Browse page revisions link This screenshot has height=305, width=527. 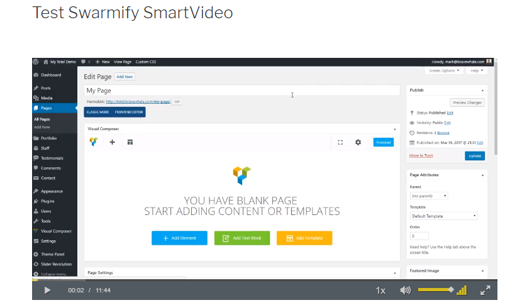pyautogui.click(x=443, y=133)
